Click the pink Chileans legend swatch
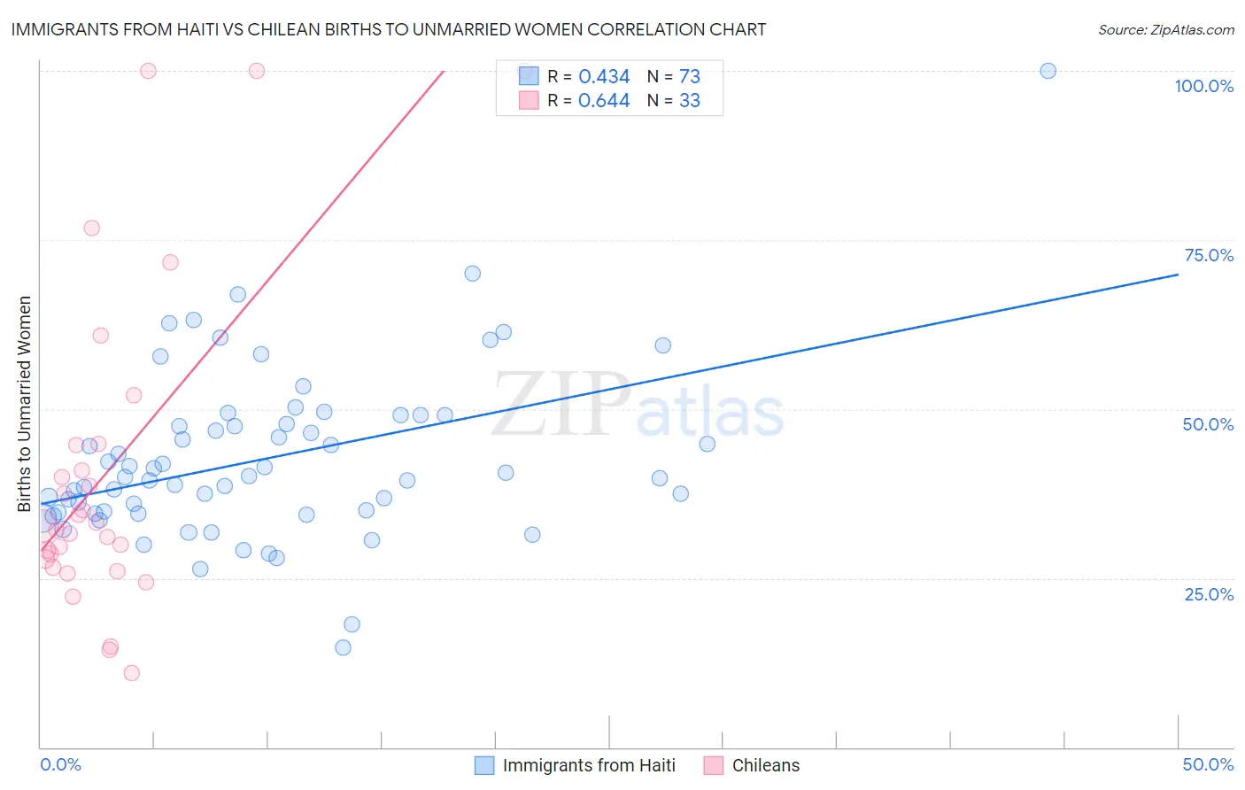The width and height of the screenshot is (1245, 790). (714, 765)
